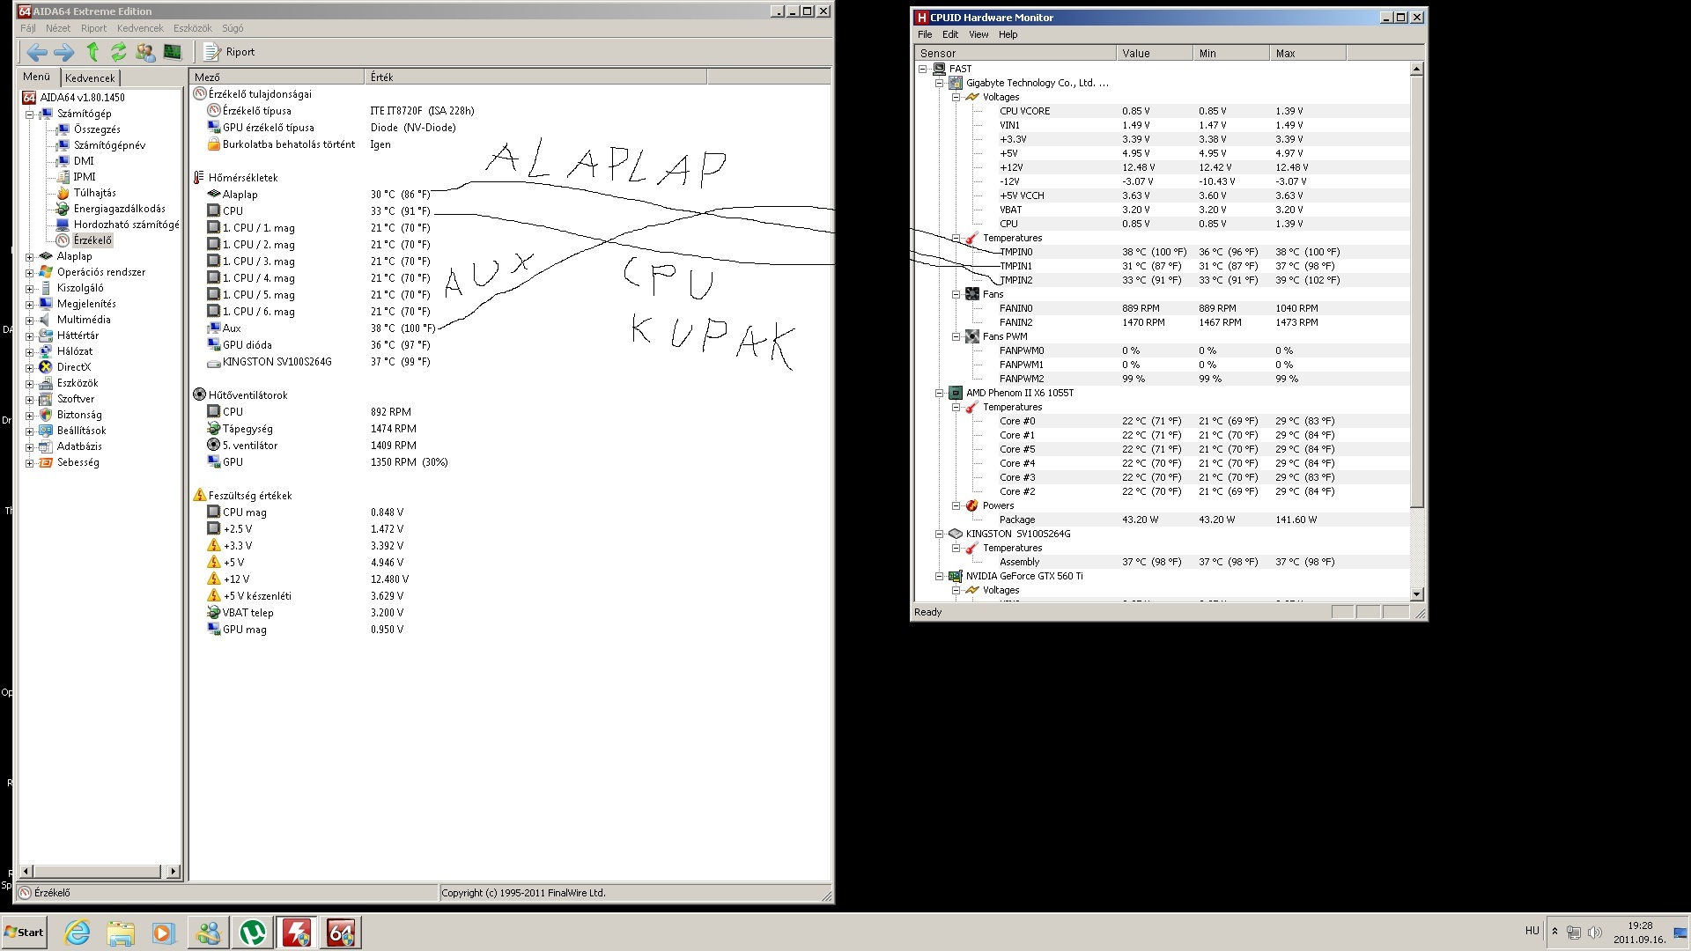The width and height of the screenshot is (1691, 951).
Task: Open Internet Explorer from the taskbar
Action: (78, 933)
